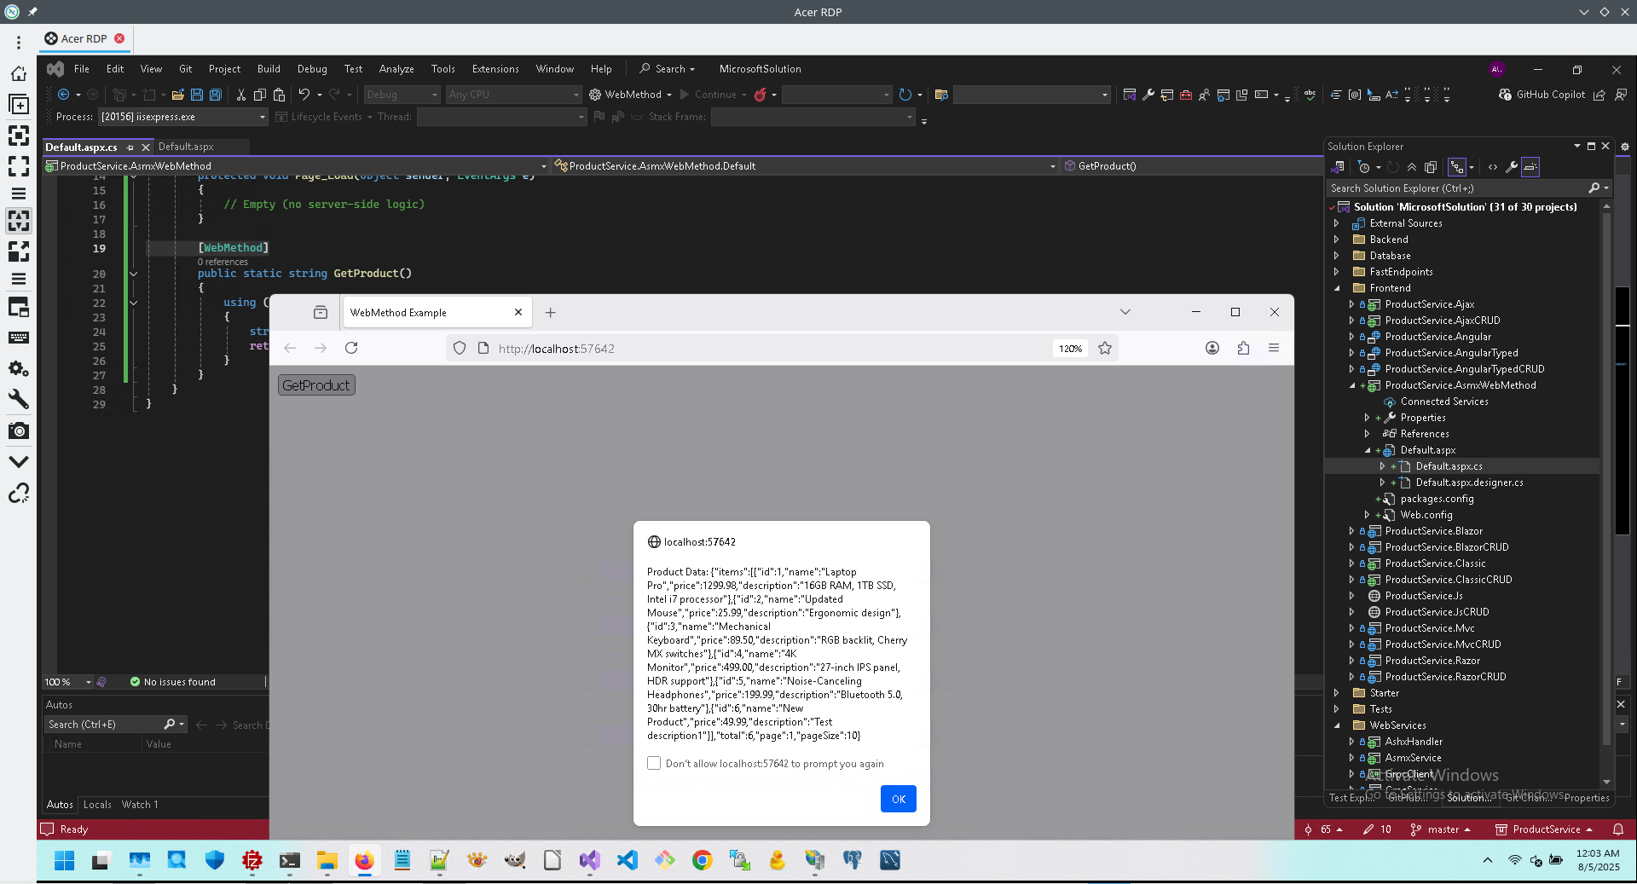This screenshot has height=884, width=1637.
Task: Click the Restart debugging circular arrow
Action: (905, 95)
